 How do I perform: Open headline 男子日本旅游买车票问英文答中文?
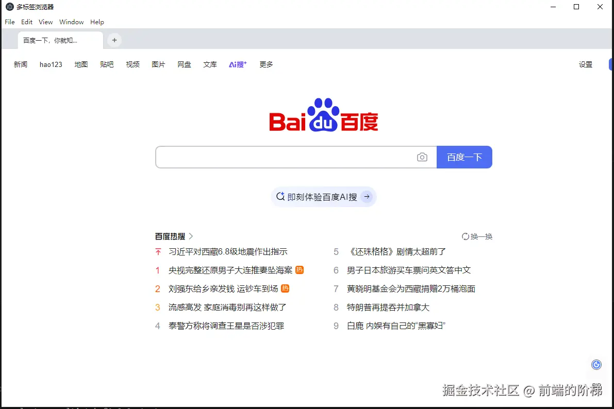(x=409, y=270)
